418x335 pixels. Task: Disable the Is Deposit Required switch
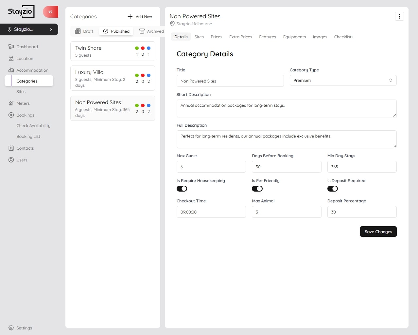[x=333, y=189]
